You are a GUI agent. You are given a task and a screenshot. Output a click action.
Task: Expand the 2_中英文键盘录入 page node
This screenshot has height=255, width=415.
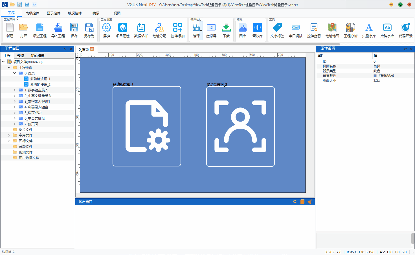[x=15, y=96]
